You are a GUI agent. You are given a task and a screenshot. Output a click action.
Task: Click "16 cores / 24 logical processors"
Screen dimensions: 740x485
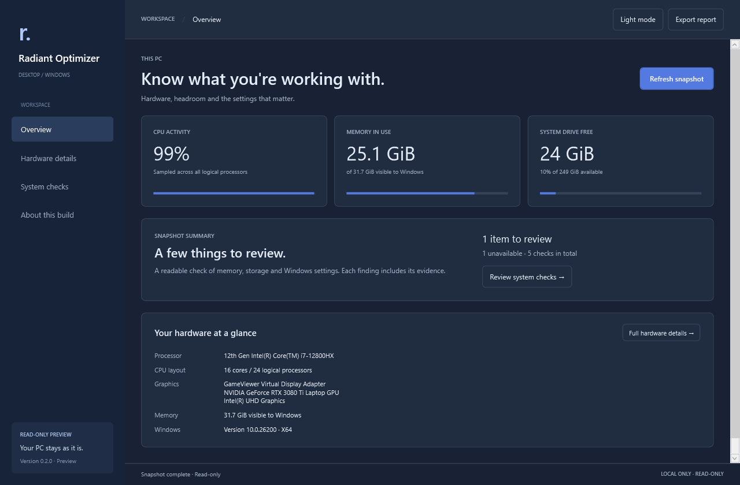coord(268,370)
